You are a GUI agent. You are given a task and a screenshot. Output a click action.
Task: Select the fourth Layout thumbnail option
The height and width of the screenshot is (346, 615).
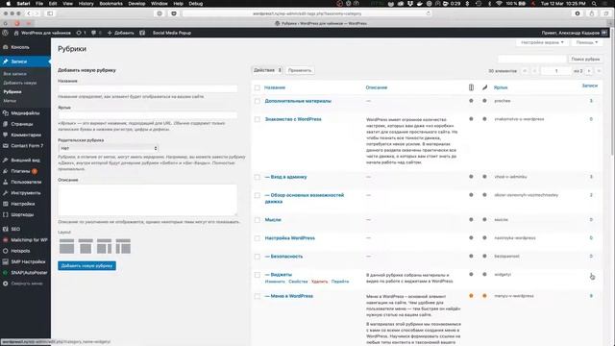tap(123, 246)
